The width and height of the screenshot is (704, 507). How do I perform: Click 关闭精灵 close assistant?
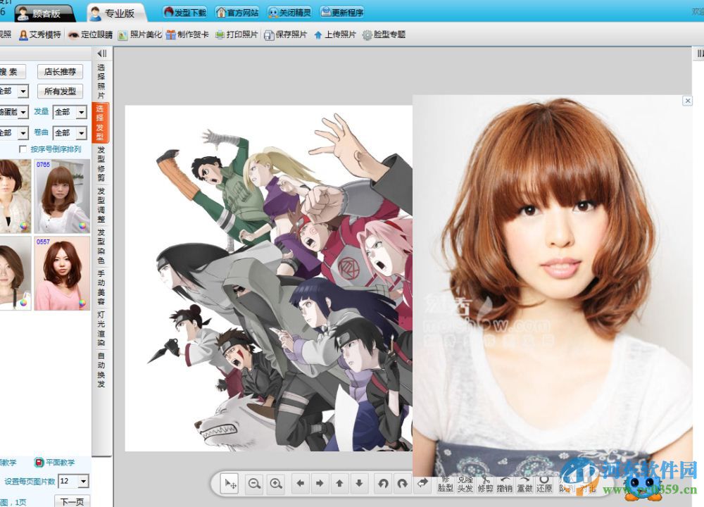[x=289, y=12]
